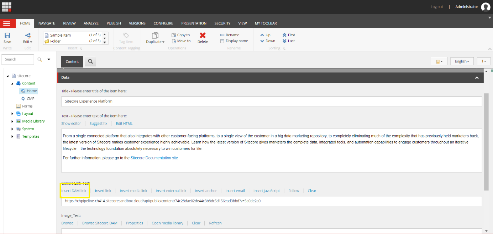Select the CMP item in tree

pyautogui.click(x=27, y=99)
